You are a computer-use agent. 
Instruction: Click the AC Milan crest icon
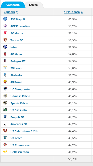coord(5,54)
